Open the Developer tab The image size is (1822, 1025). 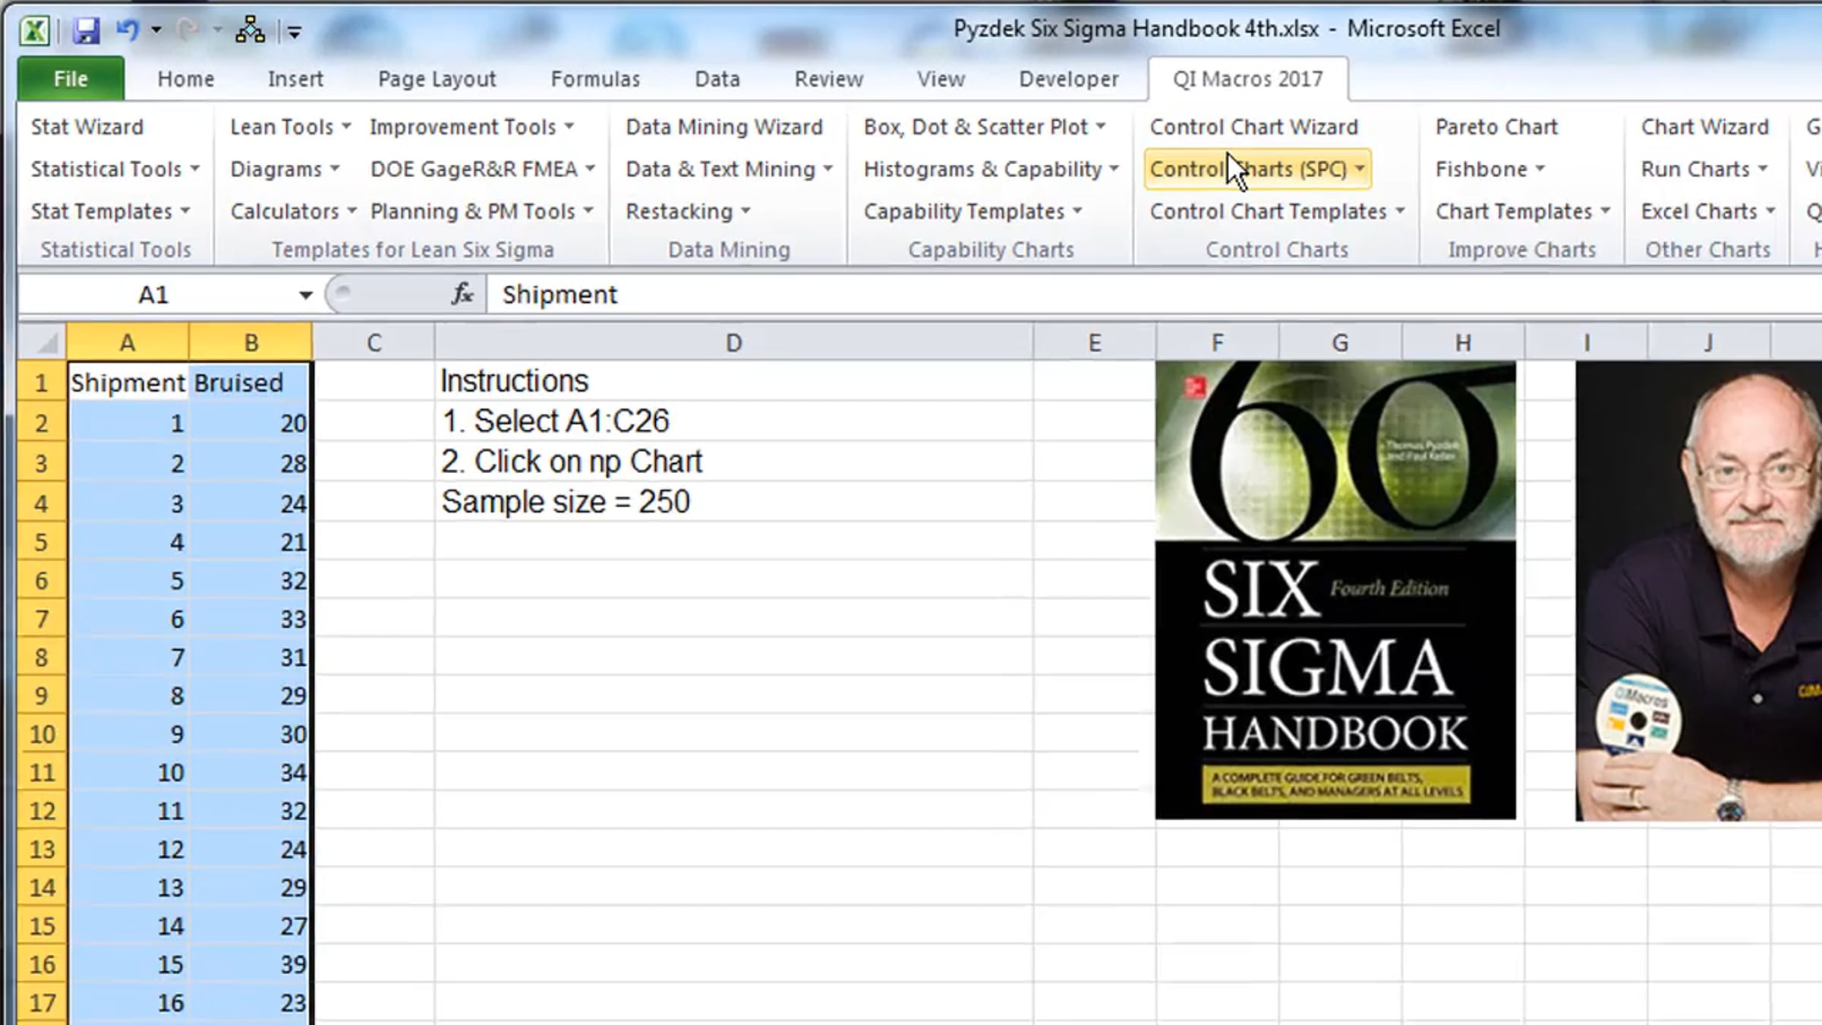coord(1068,79)
